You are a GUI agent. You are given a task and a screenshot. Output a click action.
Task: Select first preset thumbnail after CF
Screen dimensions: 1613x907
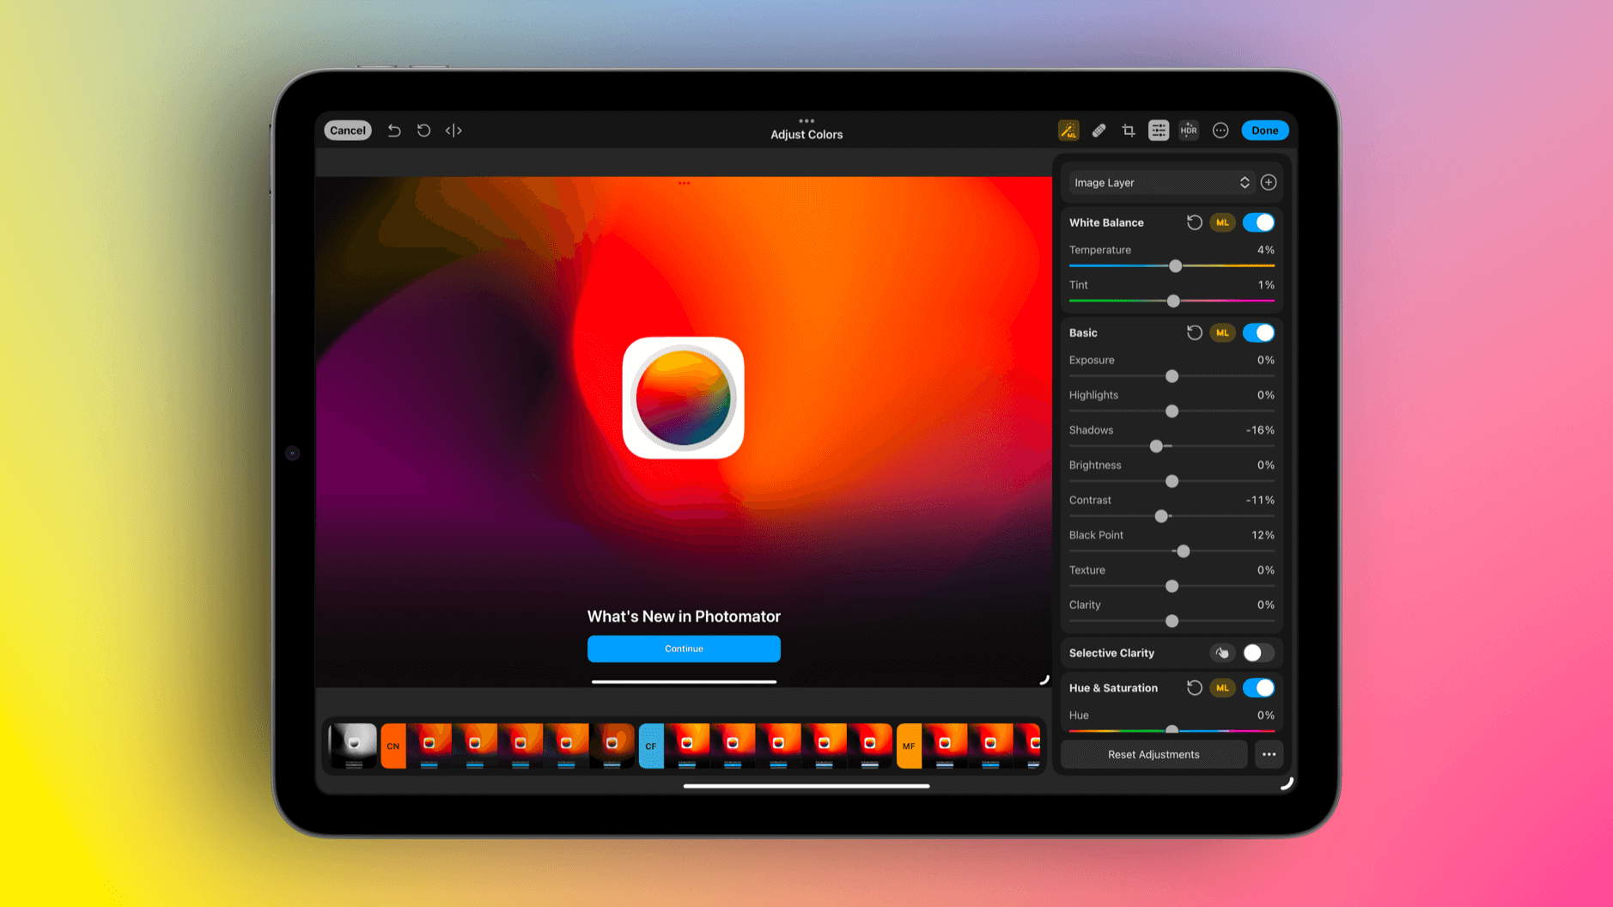(x=687, y=746)
